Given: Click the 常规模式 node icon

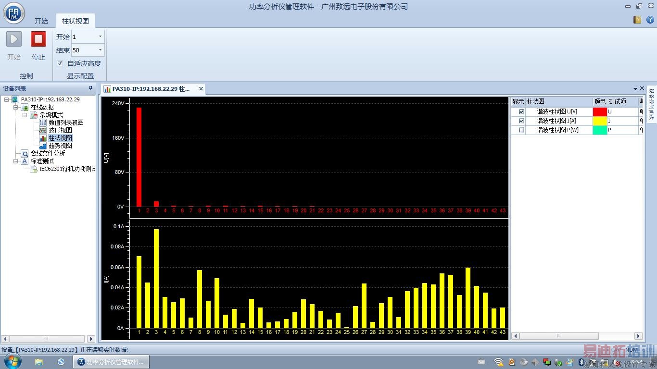Looking at the screenshot, I should (x=34, y=115).
